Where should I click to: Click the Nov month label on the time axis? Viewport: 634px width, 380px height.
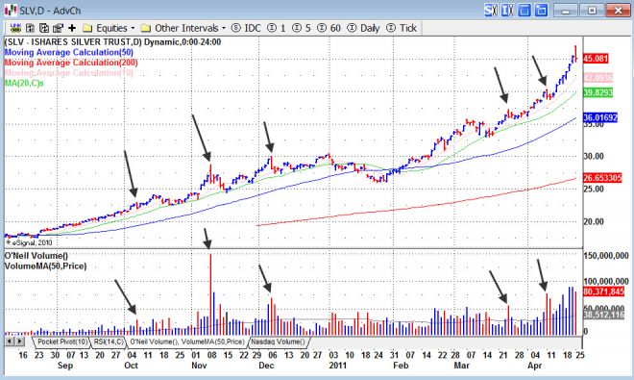199,366
